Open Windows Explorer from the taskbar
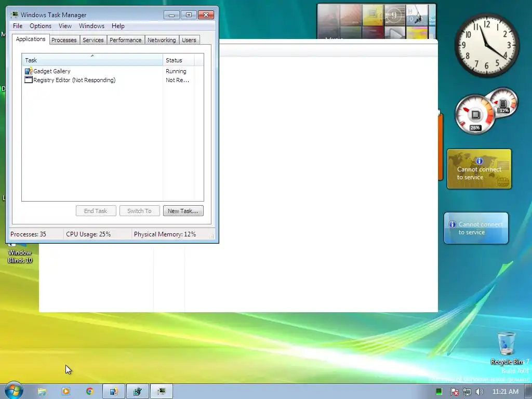The image size is (532, 399). click(42, 392)
